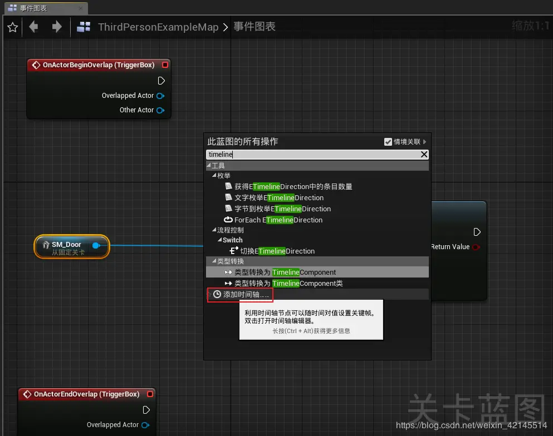Click the 缩放1:1 zoom indicator

531,26
